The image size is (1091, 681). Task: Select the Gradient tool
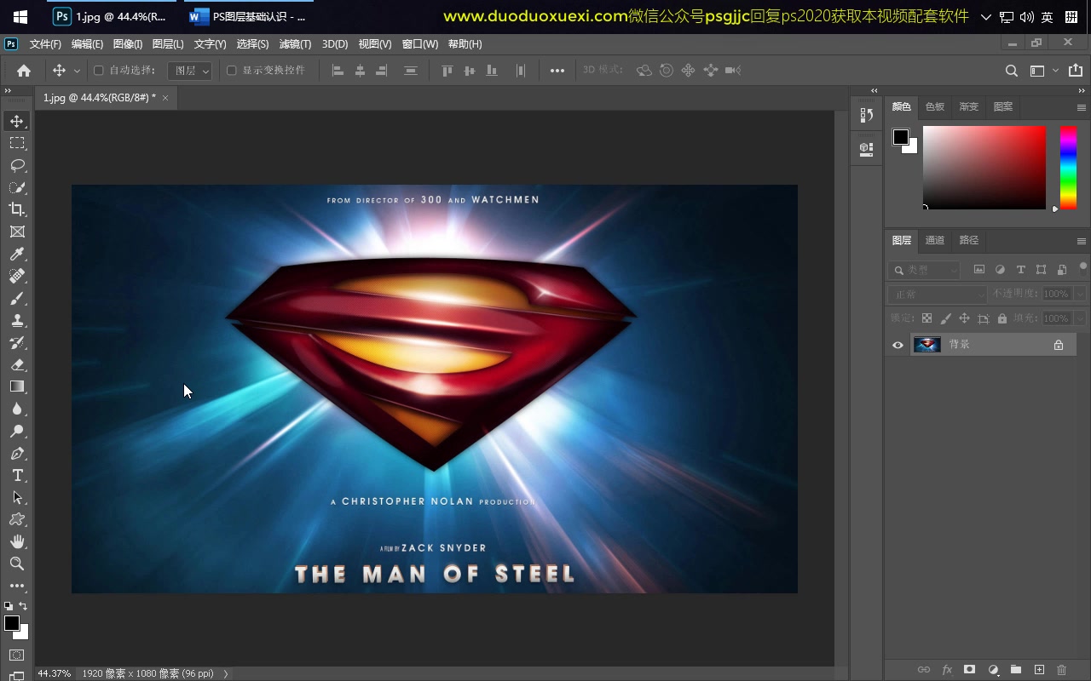17,386
